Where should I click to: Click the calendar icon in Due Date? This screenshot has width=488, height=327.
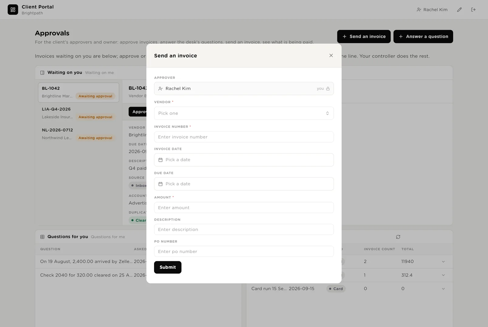coord(160,184)
